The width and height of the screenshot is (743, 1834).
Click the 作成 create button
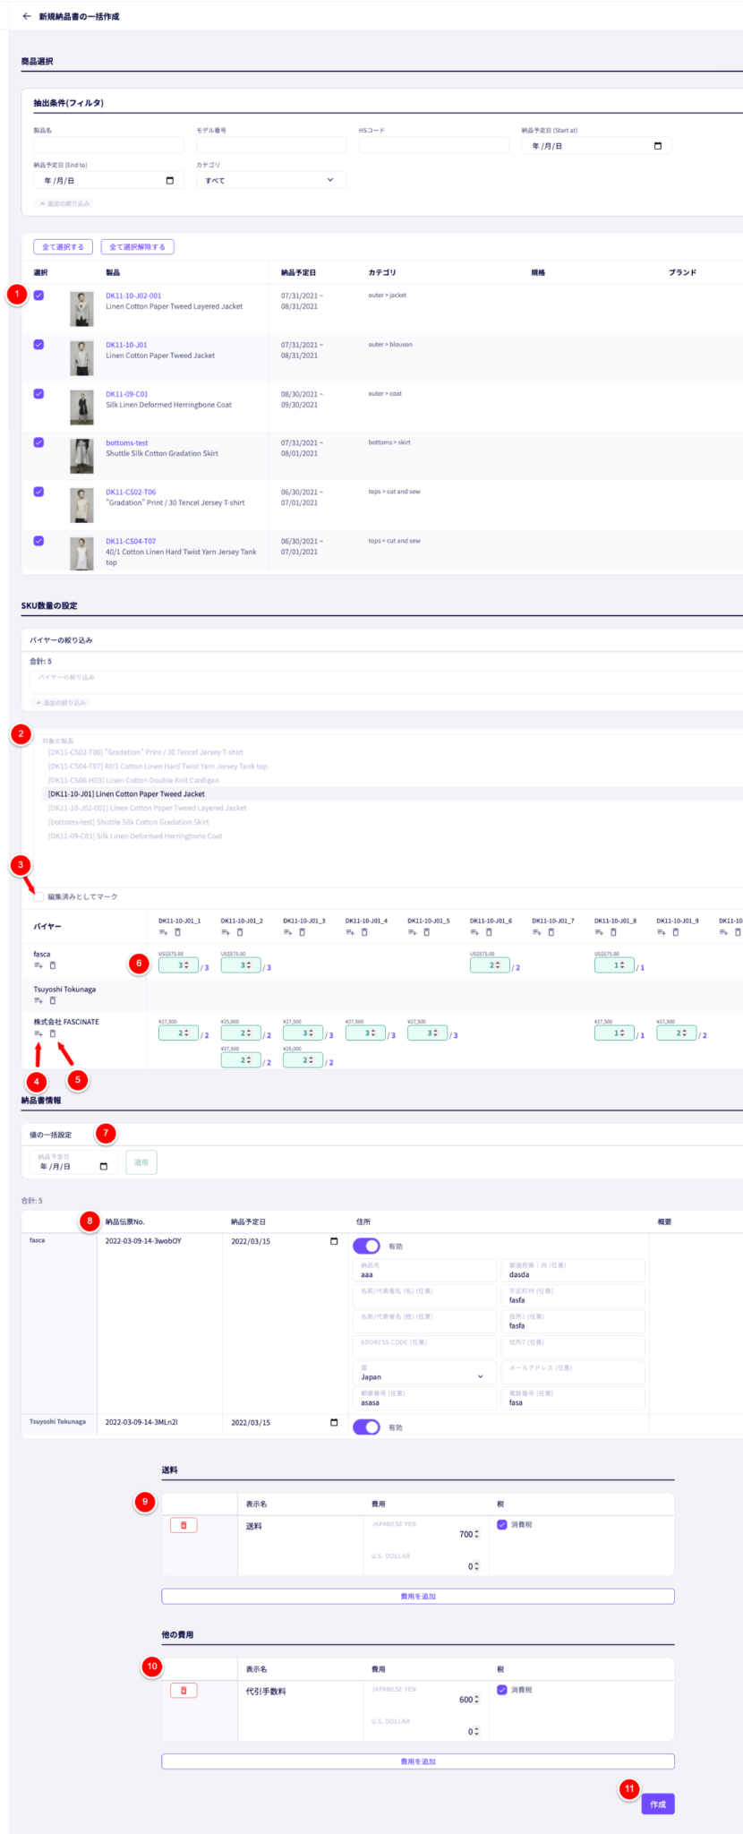click(x=657, y=1804)
